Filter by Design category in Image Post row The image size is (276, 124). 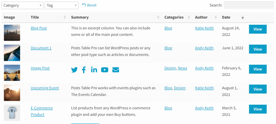point(170,68)
